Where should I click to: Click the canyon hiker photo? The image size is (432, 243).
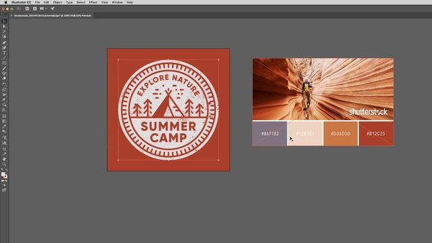click(x=323, y=89)
